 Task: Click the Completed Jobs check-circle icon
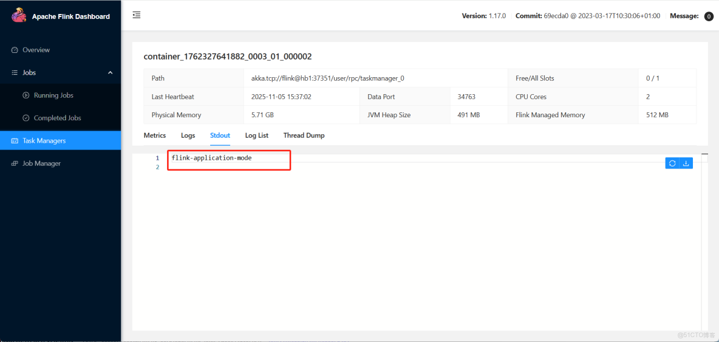pos(26,118)
